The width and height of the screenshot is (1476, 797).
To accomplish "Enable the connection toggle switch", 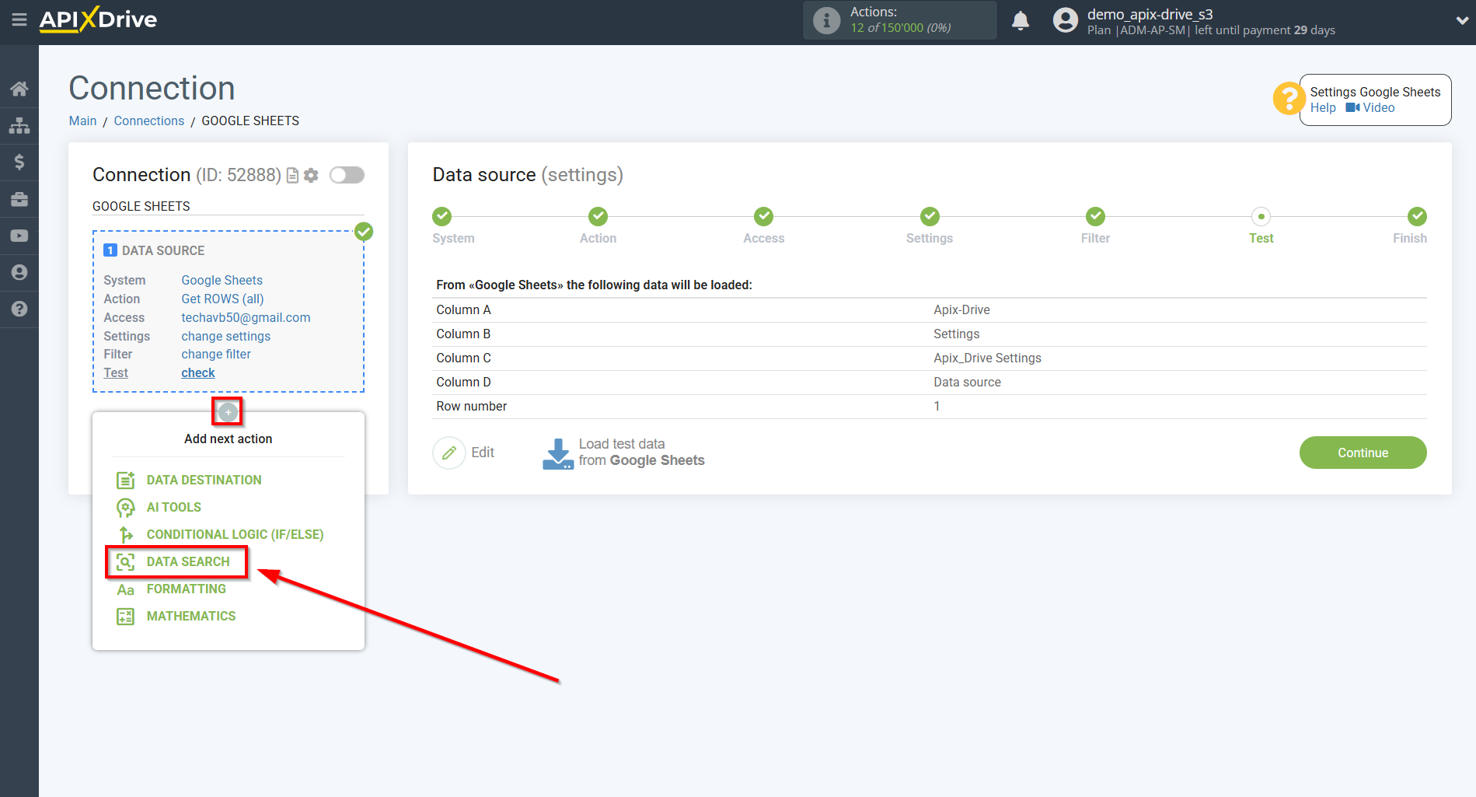I will [347, 175].
